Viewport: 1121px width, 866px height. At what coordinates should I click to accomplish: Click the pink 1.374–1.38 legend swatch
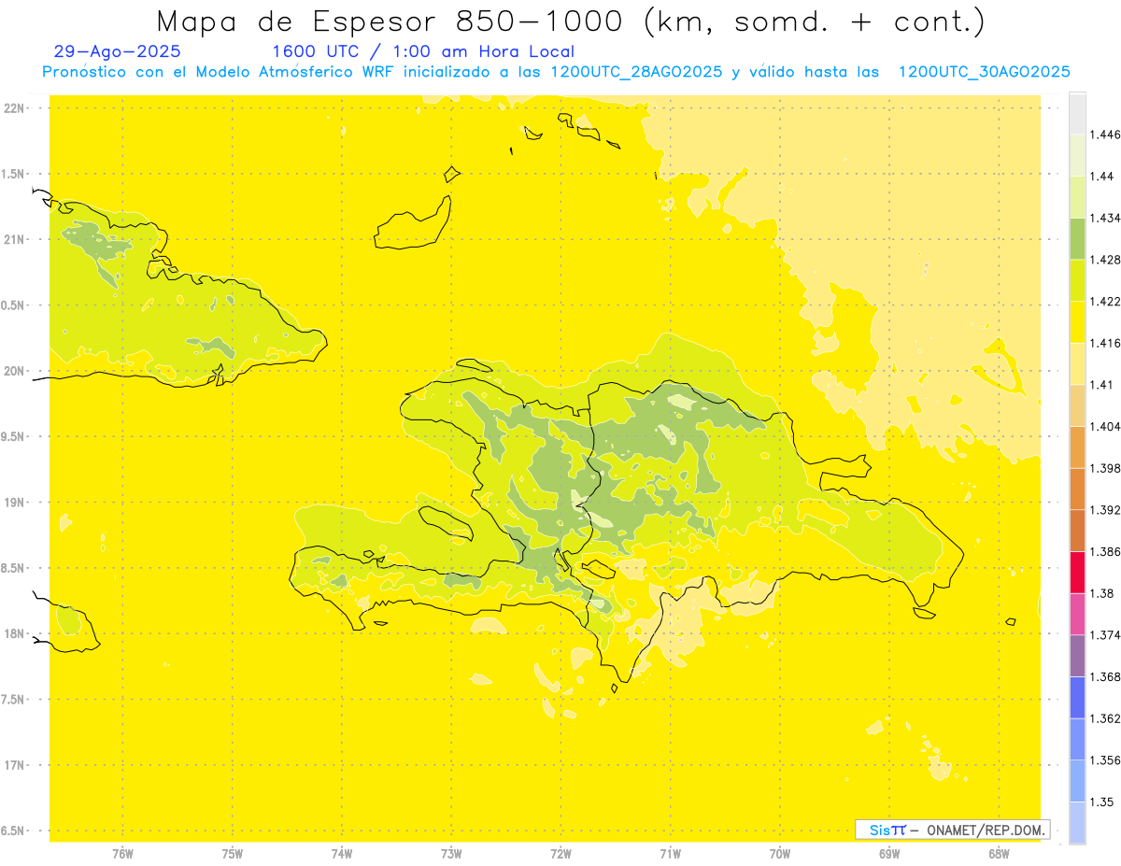tap(1077, 615)
